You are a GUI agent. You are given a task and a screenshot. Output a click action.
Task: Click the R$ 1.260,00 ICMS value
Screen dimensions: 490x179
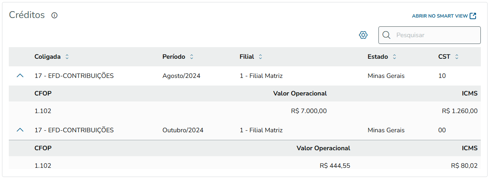click(460, 111)
